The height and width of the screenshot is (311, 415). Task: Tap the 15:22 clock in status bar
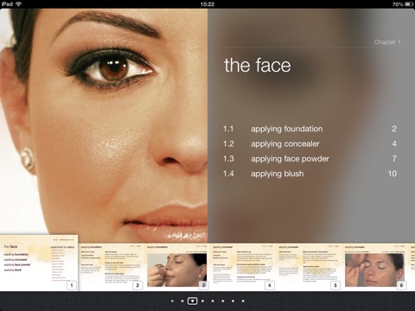coord(207,4)
